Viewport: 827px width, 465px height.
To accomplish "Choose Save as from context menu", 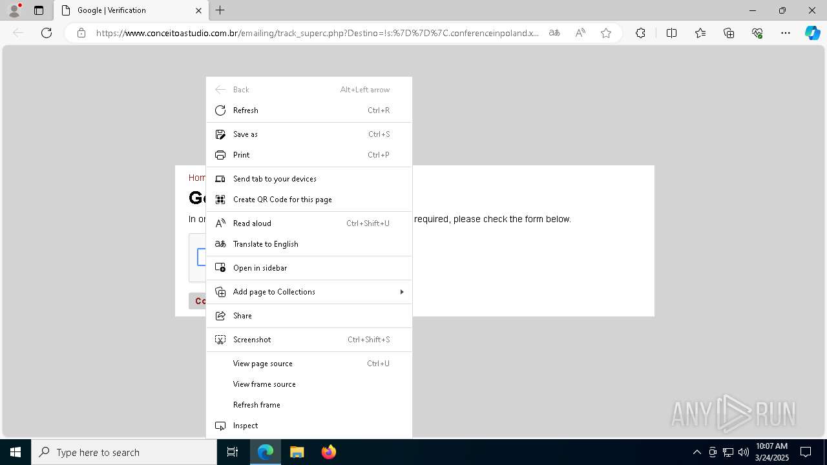I will (x=309, y=134).
